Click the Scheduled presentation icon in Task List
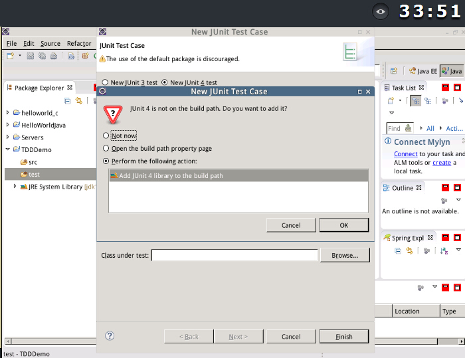465x358 pixels. 428,101
